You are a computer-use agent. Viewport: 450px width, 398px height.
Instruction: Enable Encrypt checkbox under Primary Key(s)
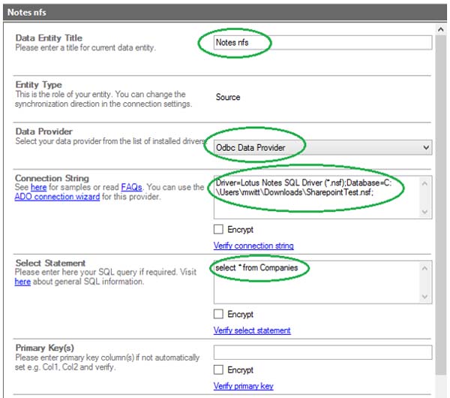click(219, 369)
